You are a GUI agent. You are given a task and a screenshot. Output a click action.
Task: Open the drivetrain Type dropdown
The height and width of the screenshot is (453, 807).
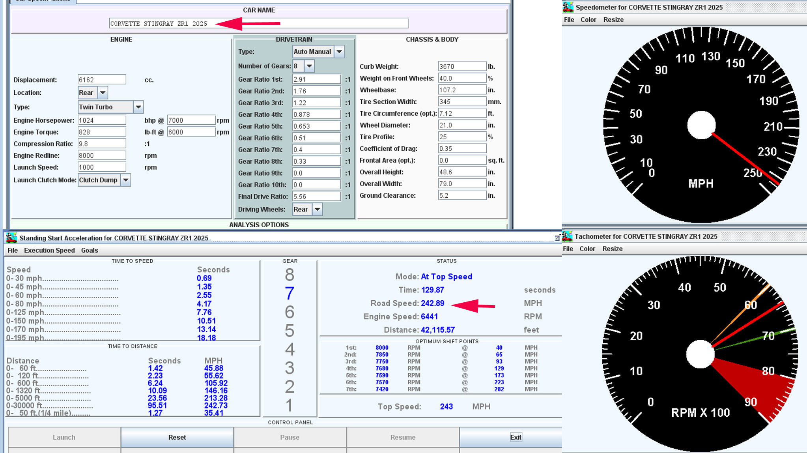(339, 52)
